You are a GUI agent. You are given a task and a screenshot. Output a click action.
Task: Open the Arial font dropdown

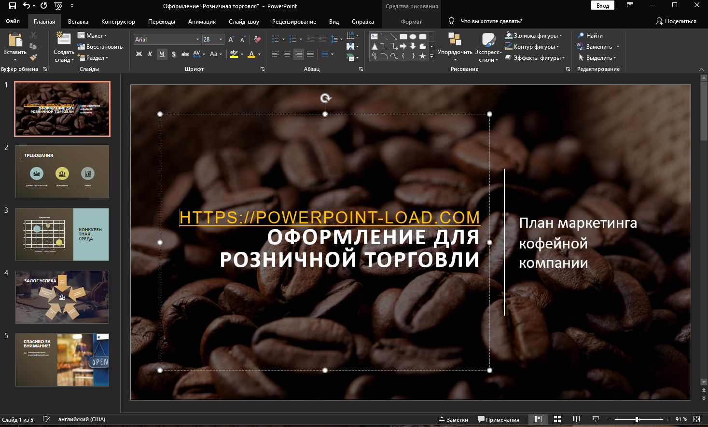click(x=197, y=39)
